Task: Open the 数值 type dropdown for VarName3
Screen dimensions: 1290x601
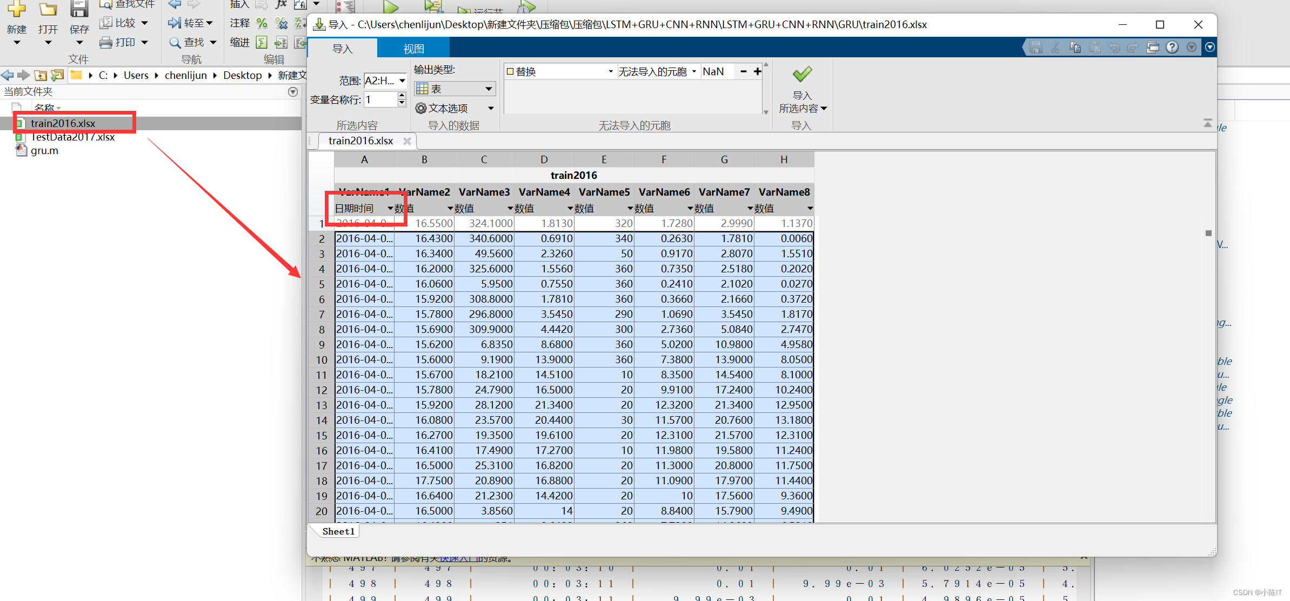Action: (510, 208)
